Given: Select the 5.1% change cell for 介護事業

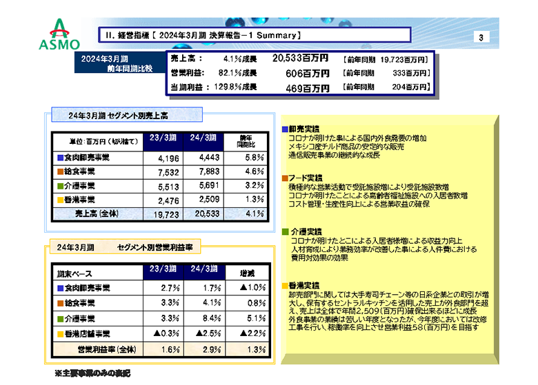Looking at the screenshot, I should [x=247, y=319].
